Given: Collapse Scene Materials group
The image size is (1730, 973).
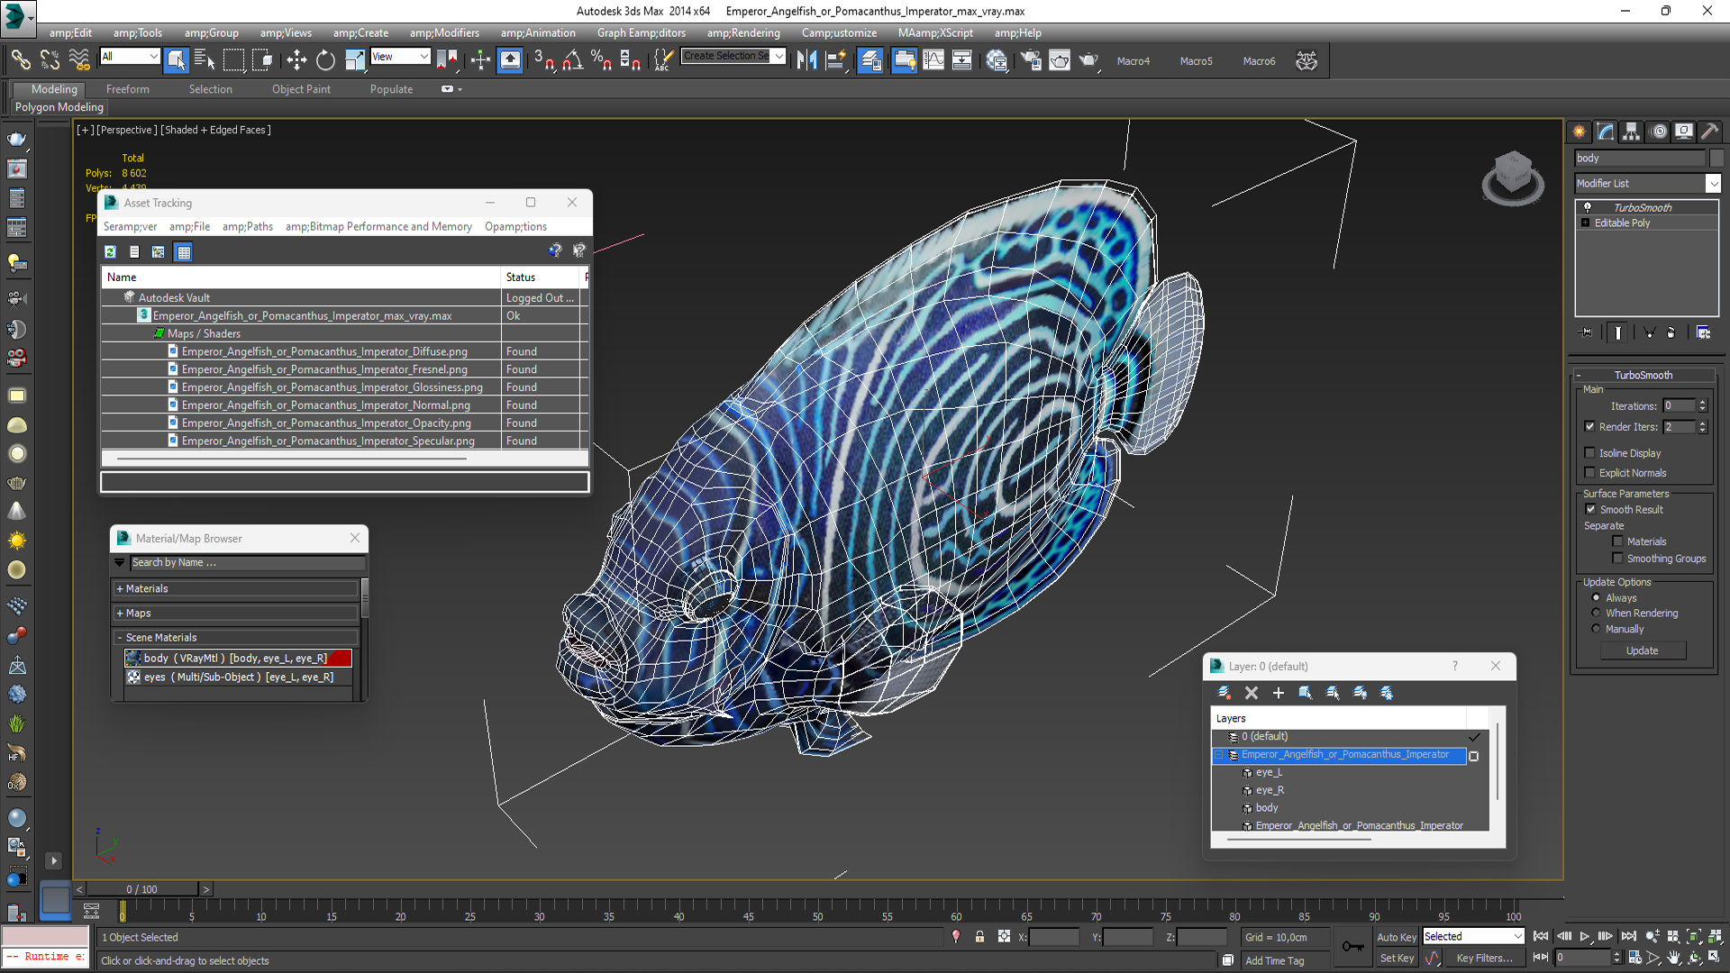Looking at the screenshot, I should (x=236, y=637).
